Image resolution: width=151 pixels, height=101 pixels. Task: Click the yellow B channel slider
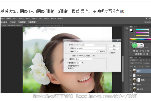[142, 36]
